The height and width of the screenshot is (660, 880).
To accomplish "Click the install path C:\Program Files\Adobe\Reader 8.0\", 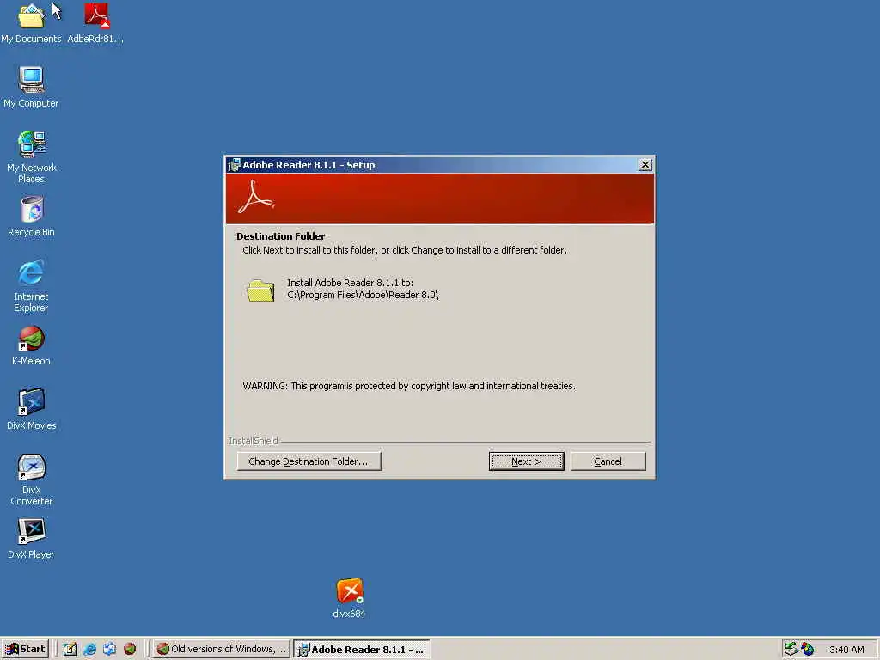I will coord(363,296).
